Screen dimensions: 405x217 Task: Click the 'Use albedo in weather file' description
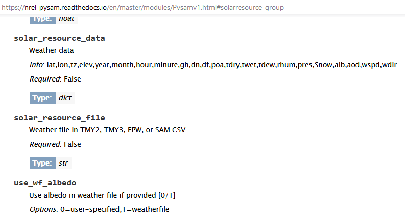coord(102,195)
